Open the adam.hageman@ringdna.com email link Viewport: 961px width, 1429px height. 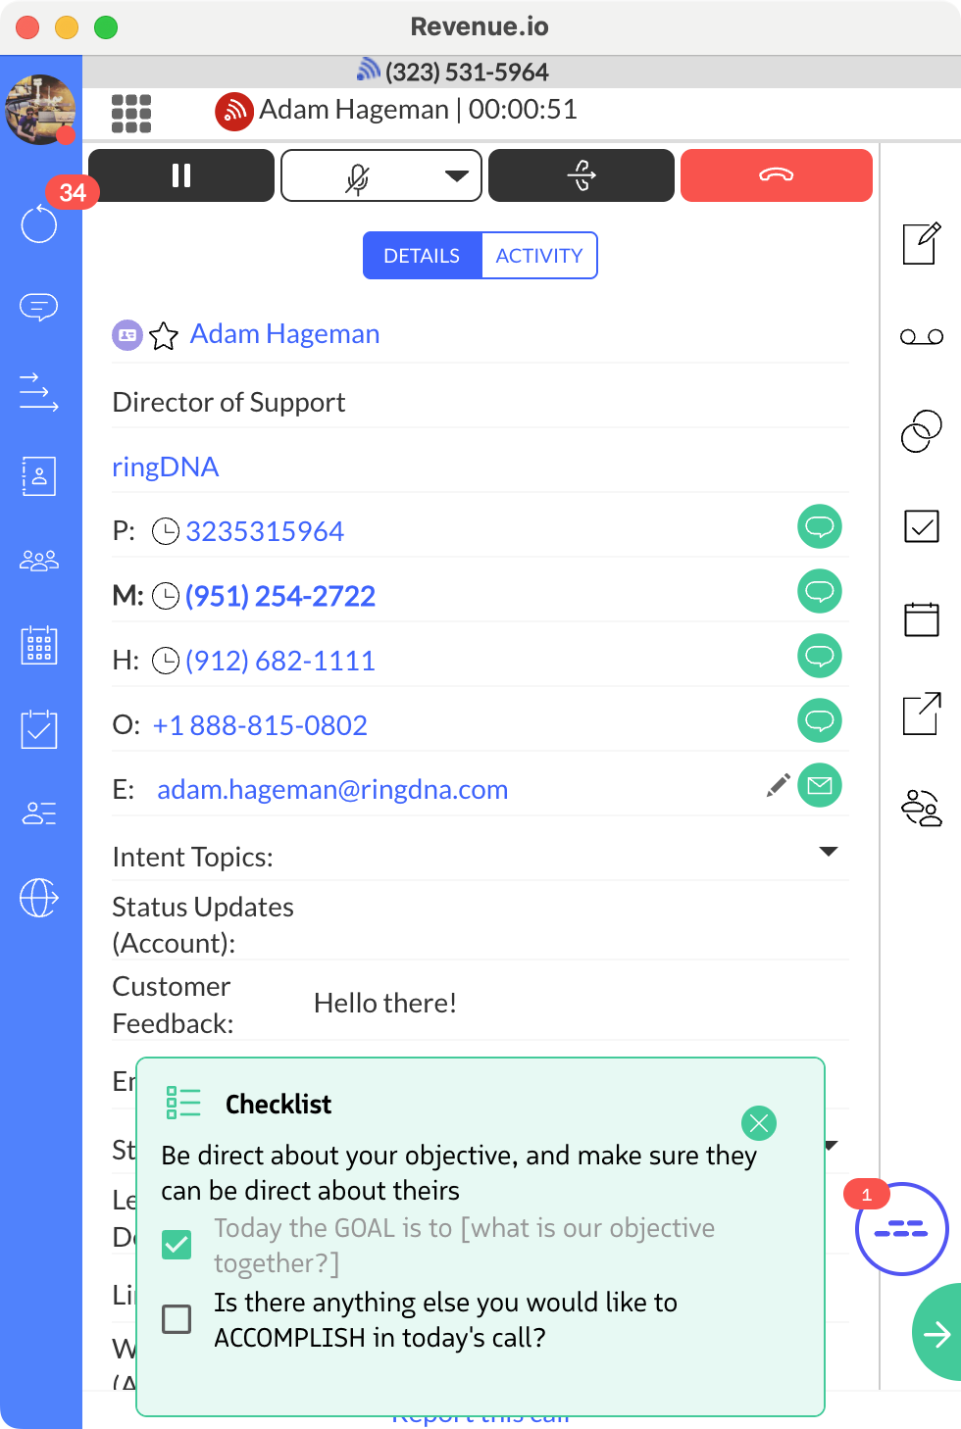tap(332, 789)
